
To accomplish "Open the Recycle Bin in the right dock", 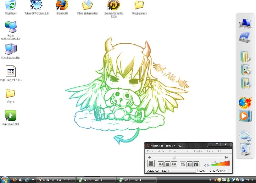I will pos(245,149).
